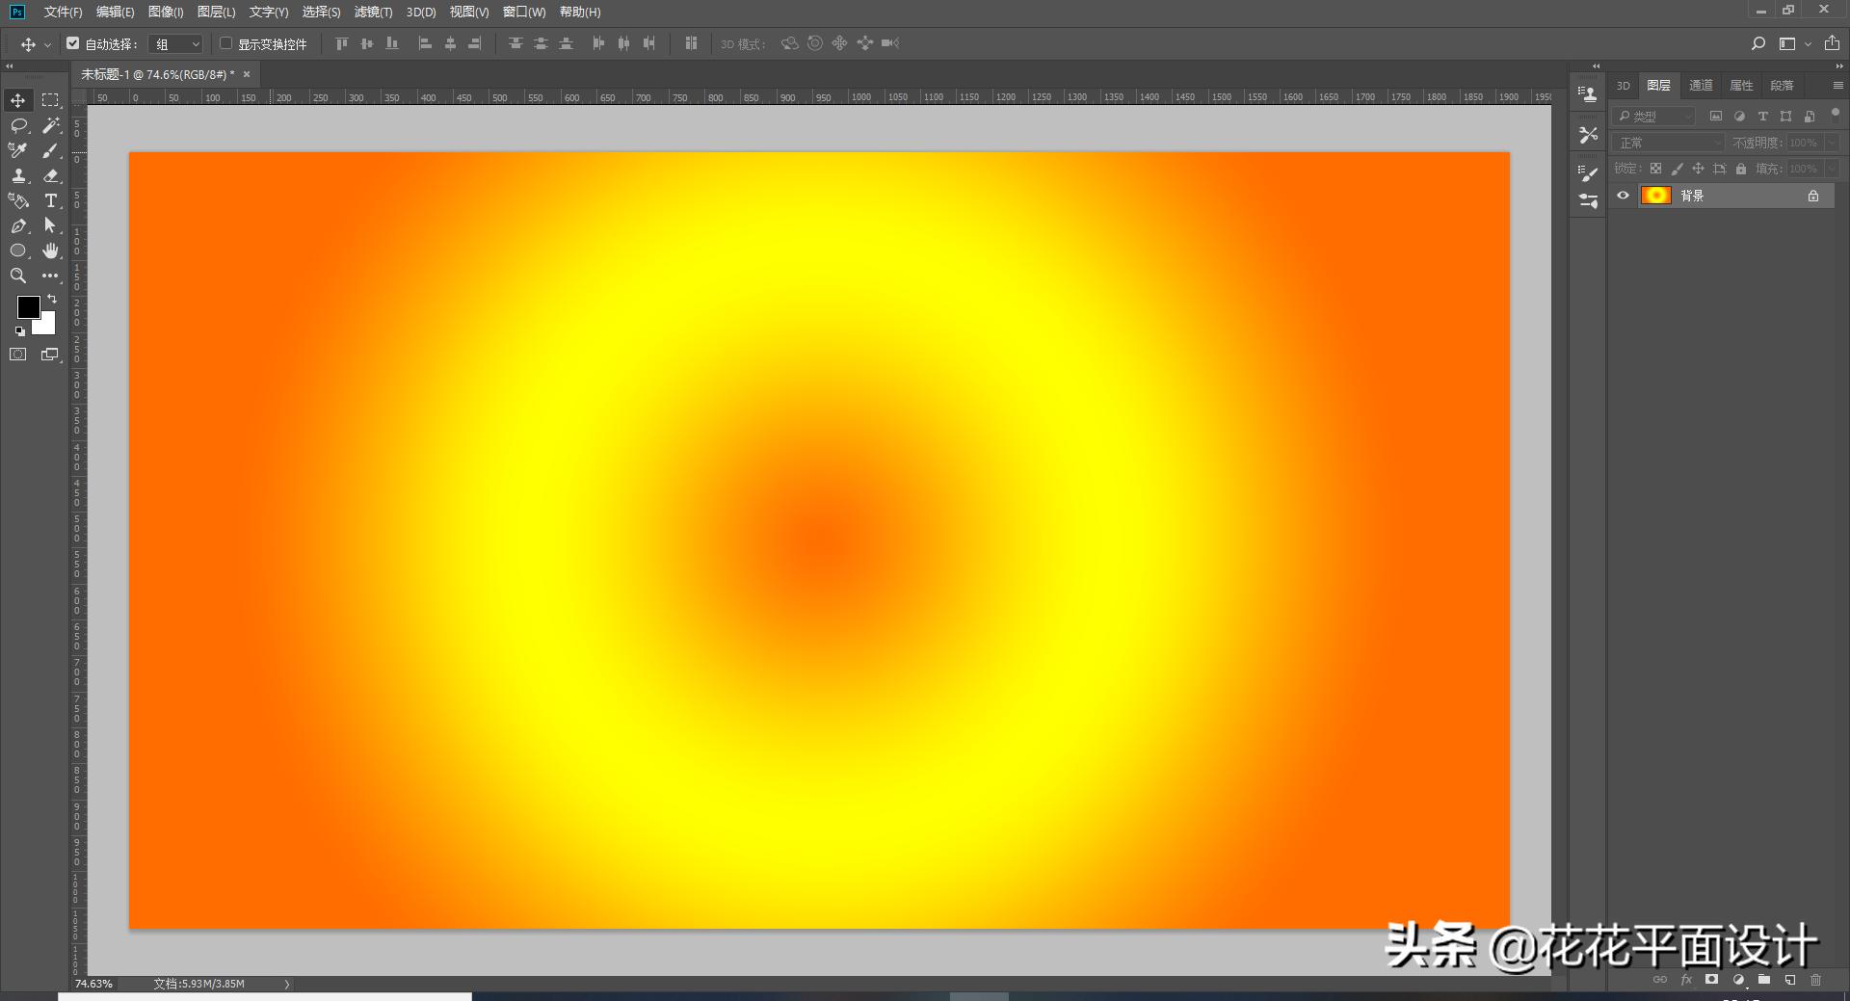The width and height of the screenshot is (1850, 1001).
Task: Expand the 类型 layer filter dropdown
Action: coord(1654,117)
